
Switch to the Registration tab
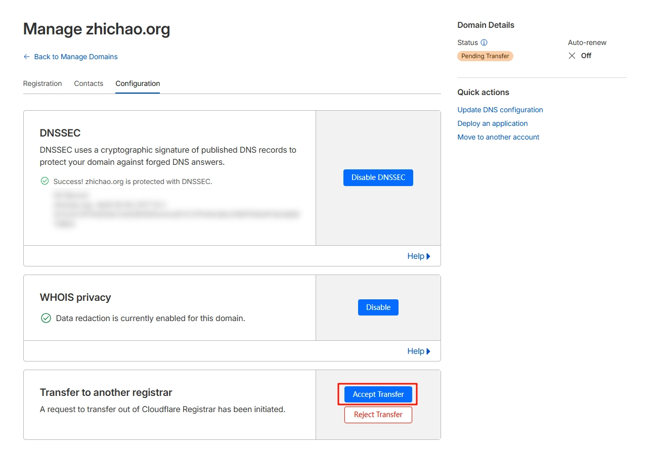click(42, 84)
